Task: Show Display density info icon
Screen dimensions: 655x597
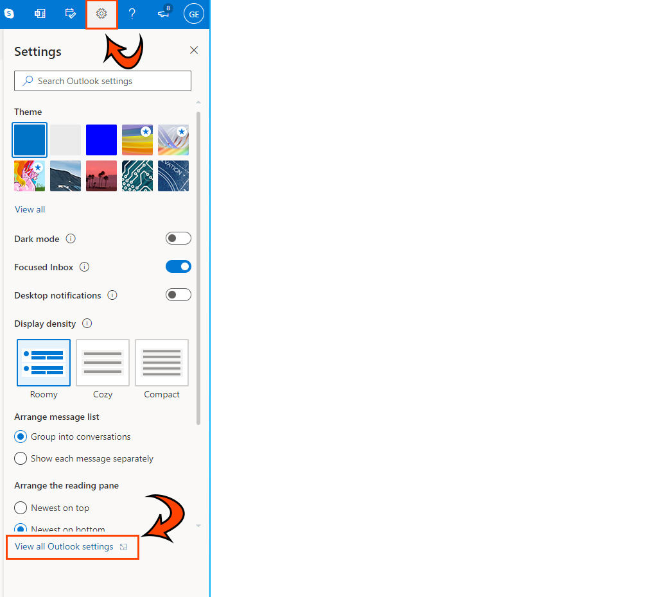Action: pos(87,324)
